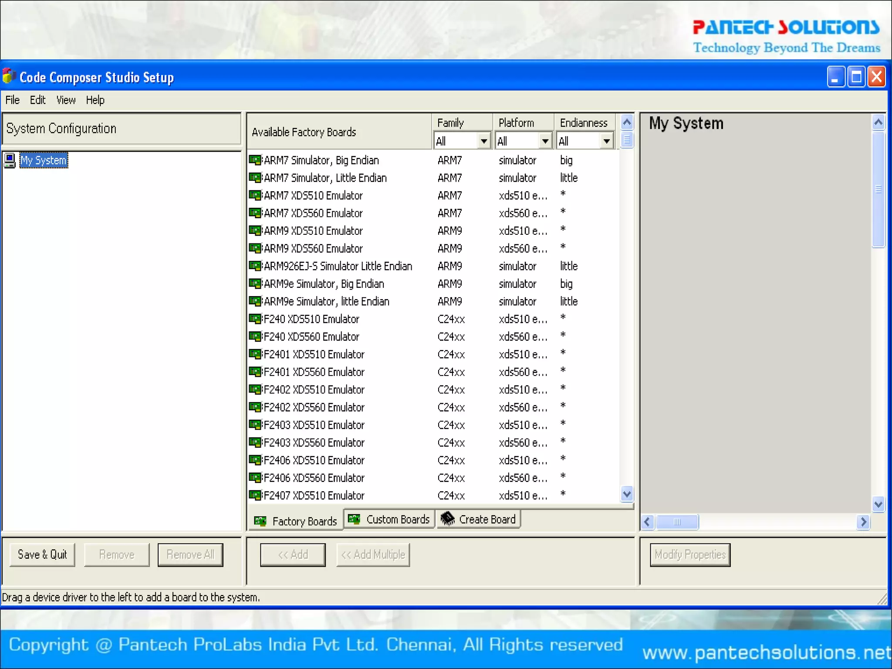
Task: Open the File menu
Action: coord(12,100)
